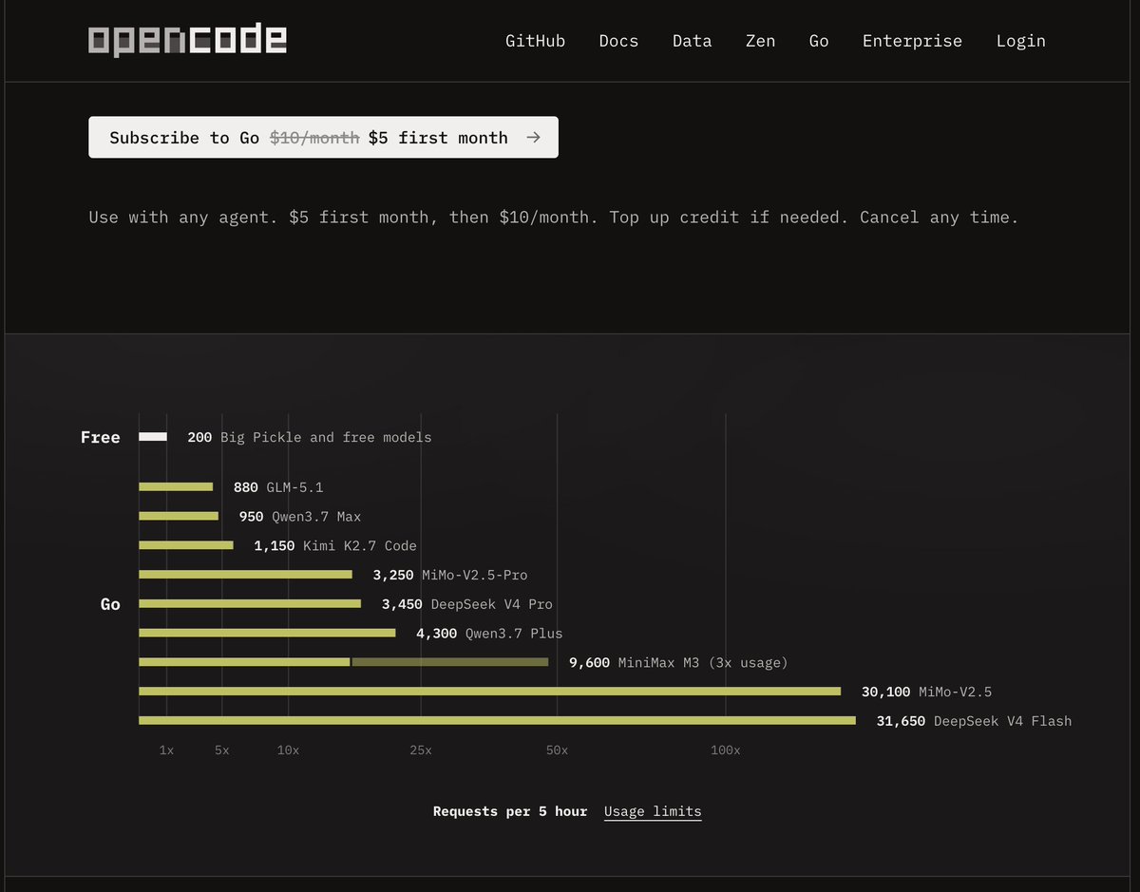Click the "1,150 Kimi K2.7 Code" label
The image size is (1140, 892).
tap(335, 546)
